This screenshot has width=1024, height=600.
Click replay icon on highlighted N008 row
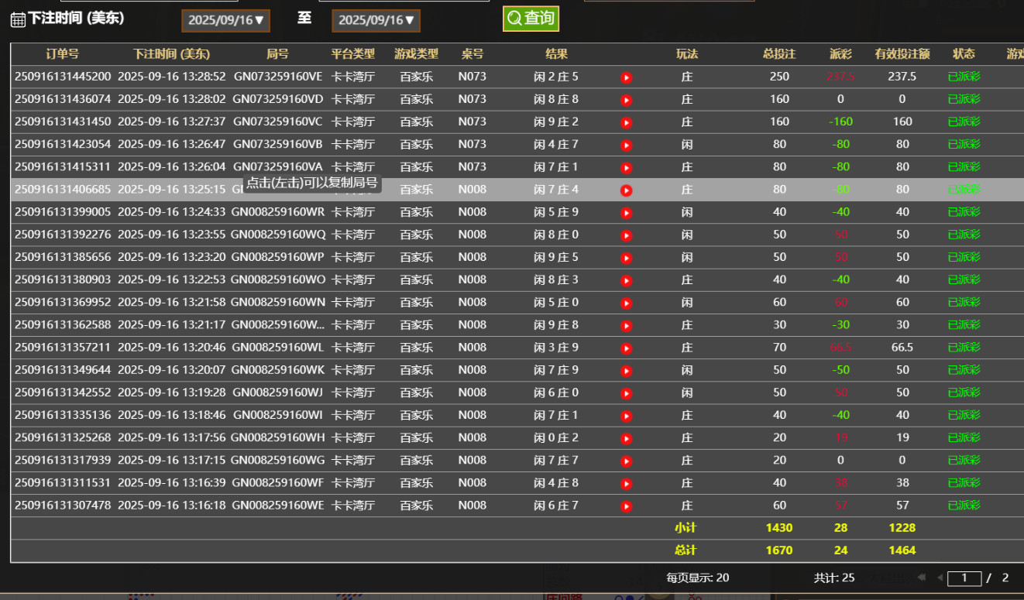coord(627,190)
